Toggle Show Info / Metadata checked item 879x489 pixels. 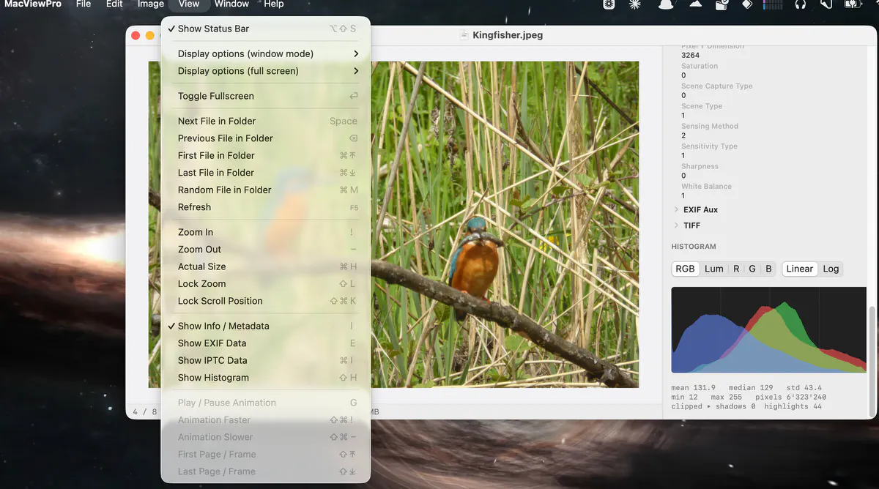tap(266, 326)
